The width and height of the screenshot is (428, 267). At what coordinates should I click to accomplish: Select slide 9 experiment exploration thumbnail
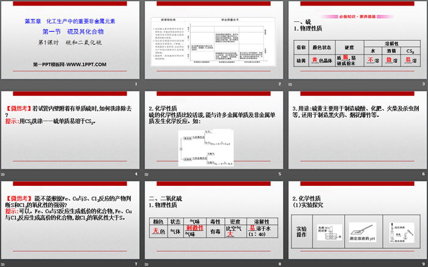click(358, 220)
